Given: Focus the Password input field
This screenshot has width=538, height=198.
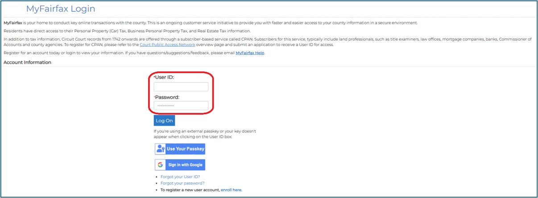Looking at the screenshot, I should [181, 106].
